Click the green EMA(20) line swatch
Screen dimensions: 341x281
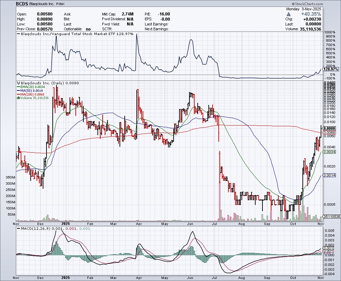(19, 87)
